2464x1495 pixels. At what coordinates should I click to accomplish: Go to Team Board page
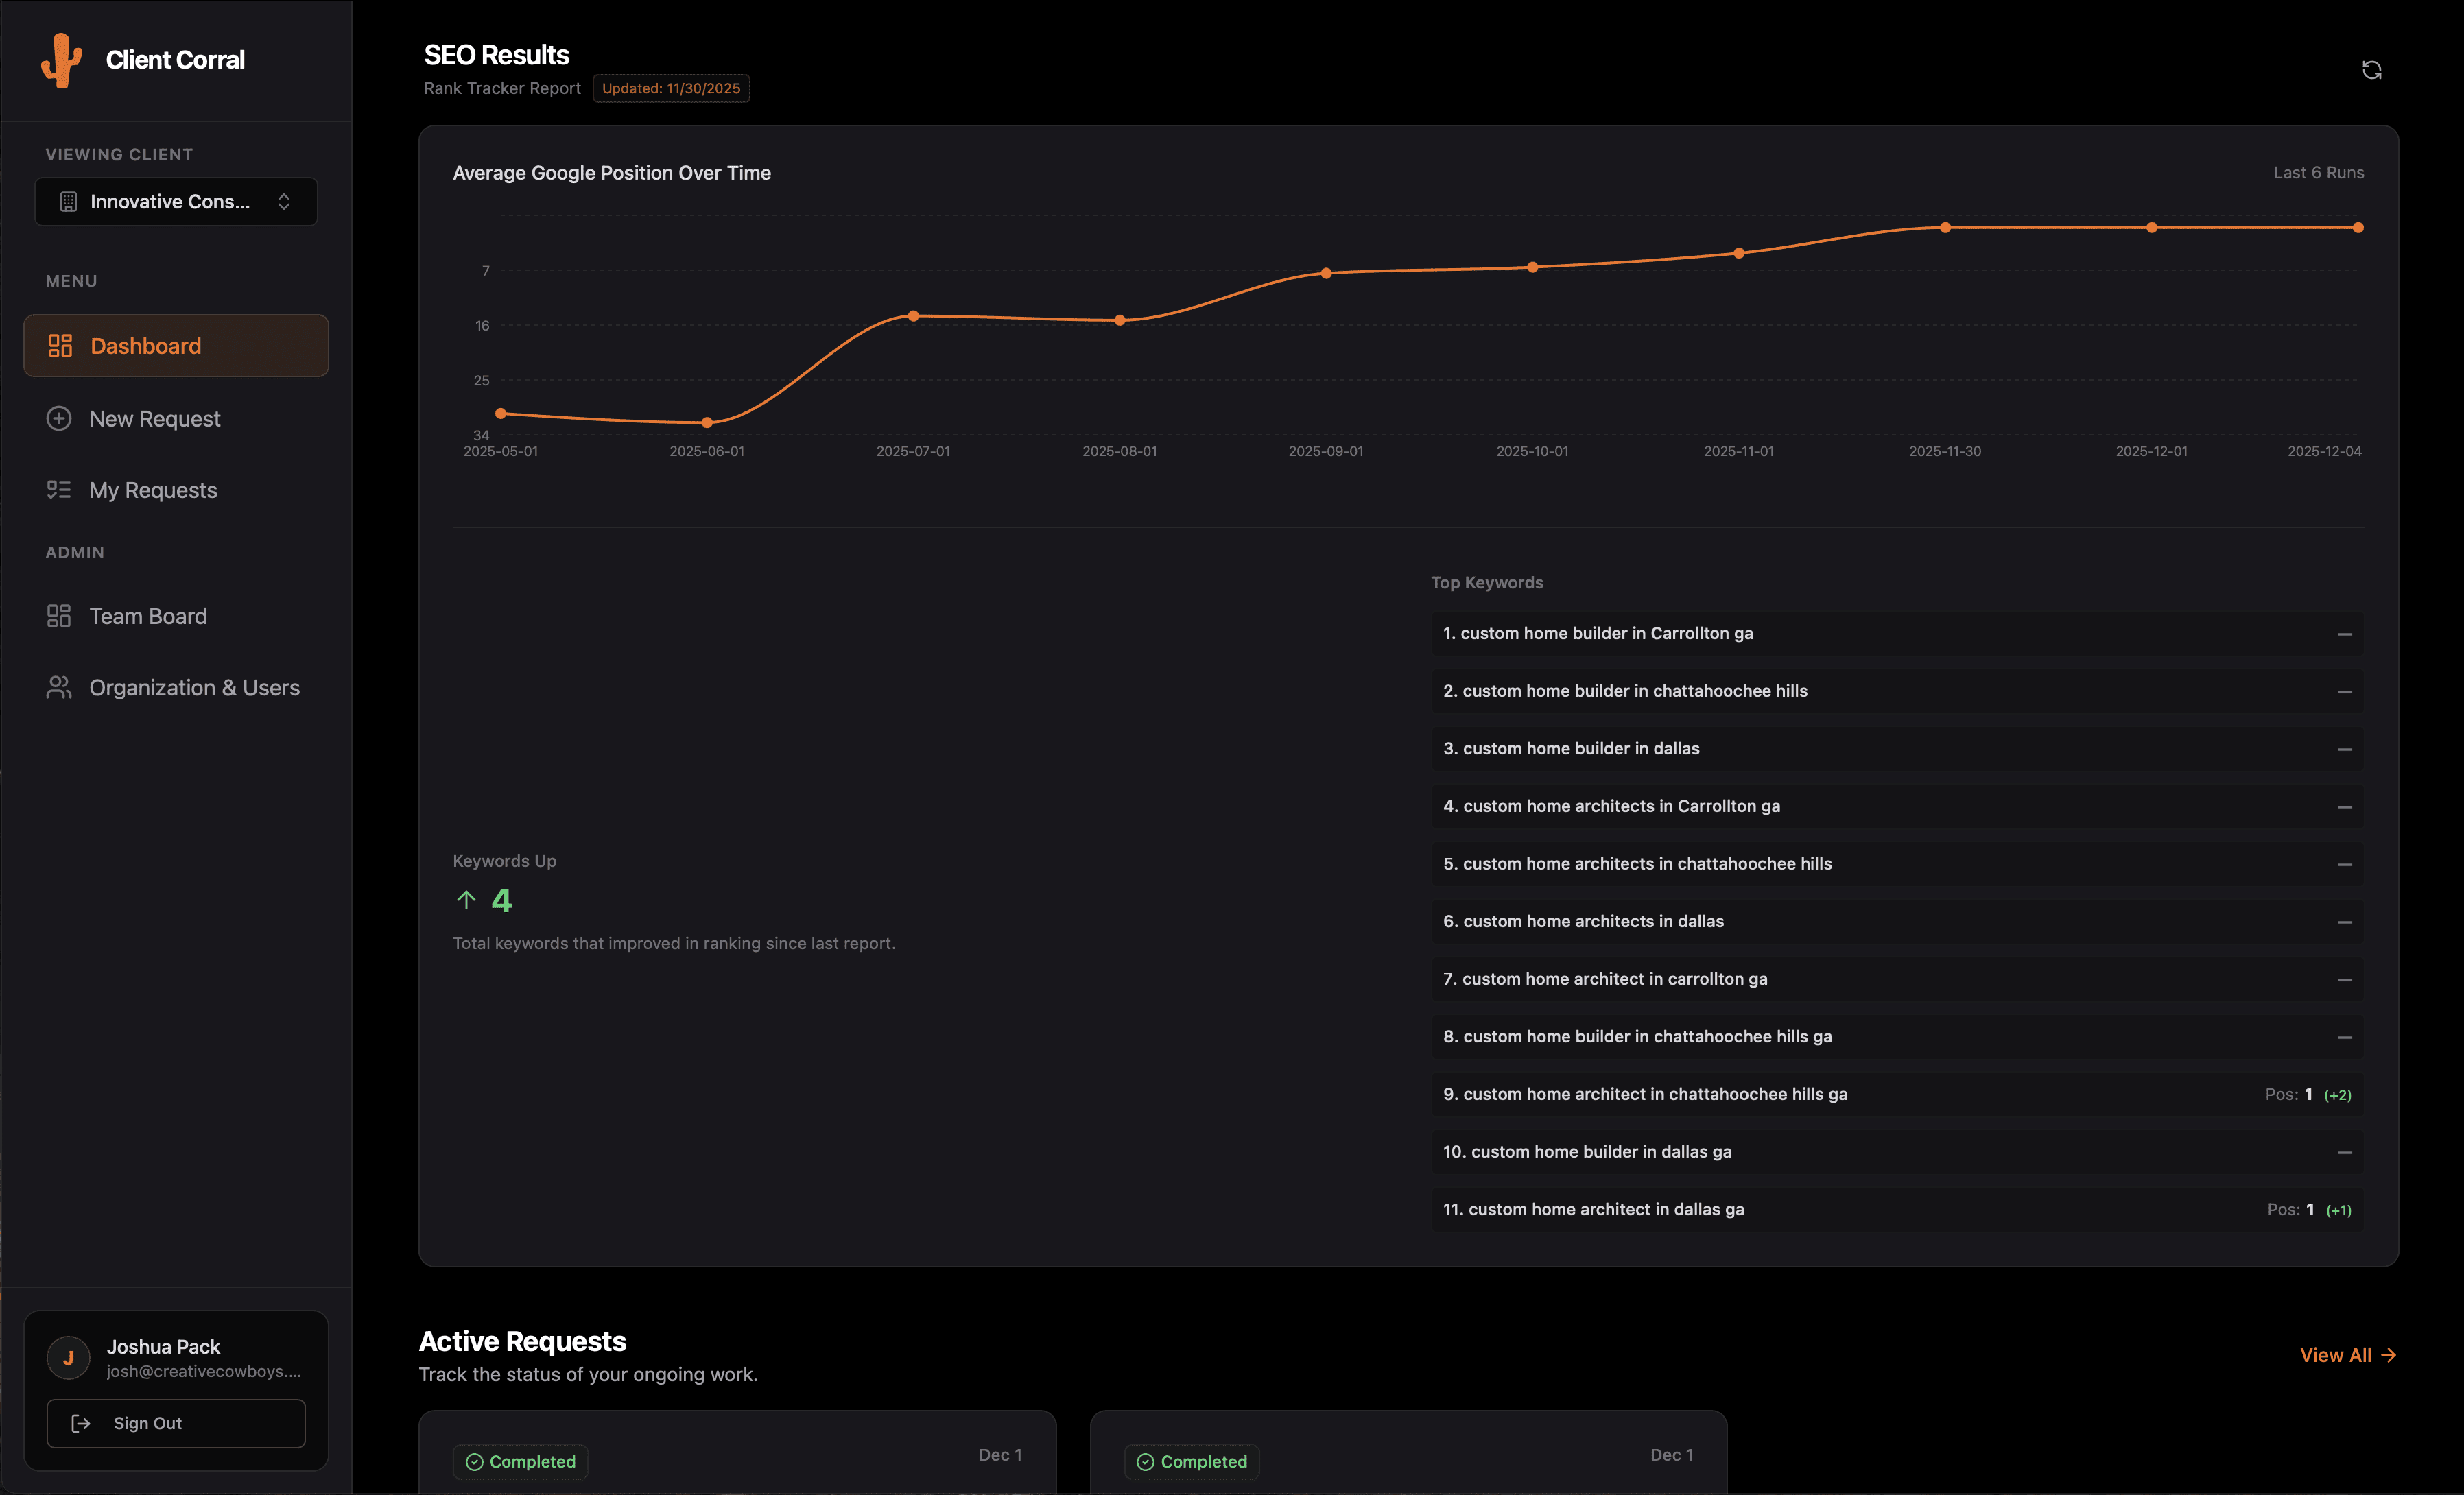coord(148,616)
